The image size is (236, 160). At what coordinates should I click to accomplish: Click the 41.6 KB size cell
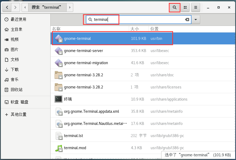[137, 63]
